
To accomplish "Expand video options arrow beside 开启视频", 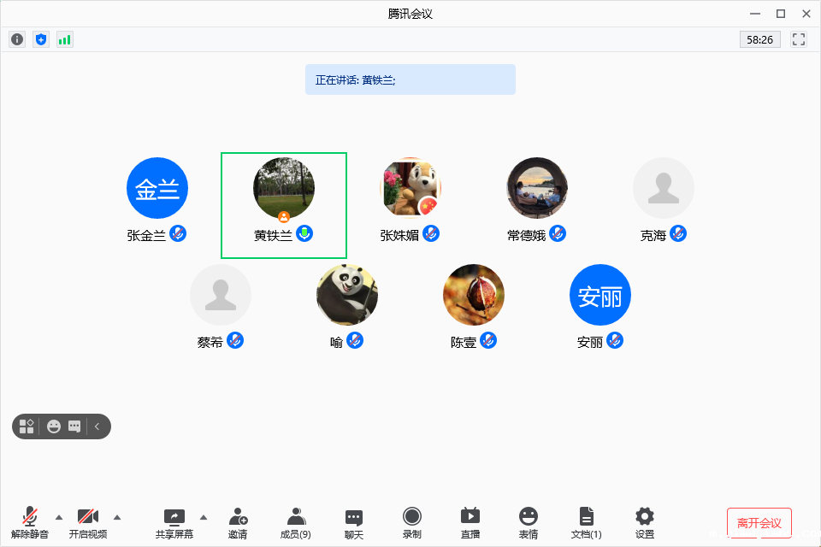I will click(117, 516).
